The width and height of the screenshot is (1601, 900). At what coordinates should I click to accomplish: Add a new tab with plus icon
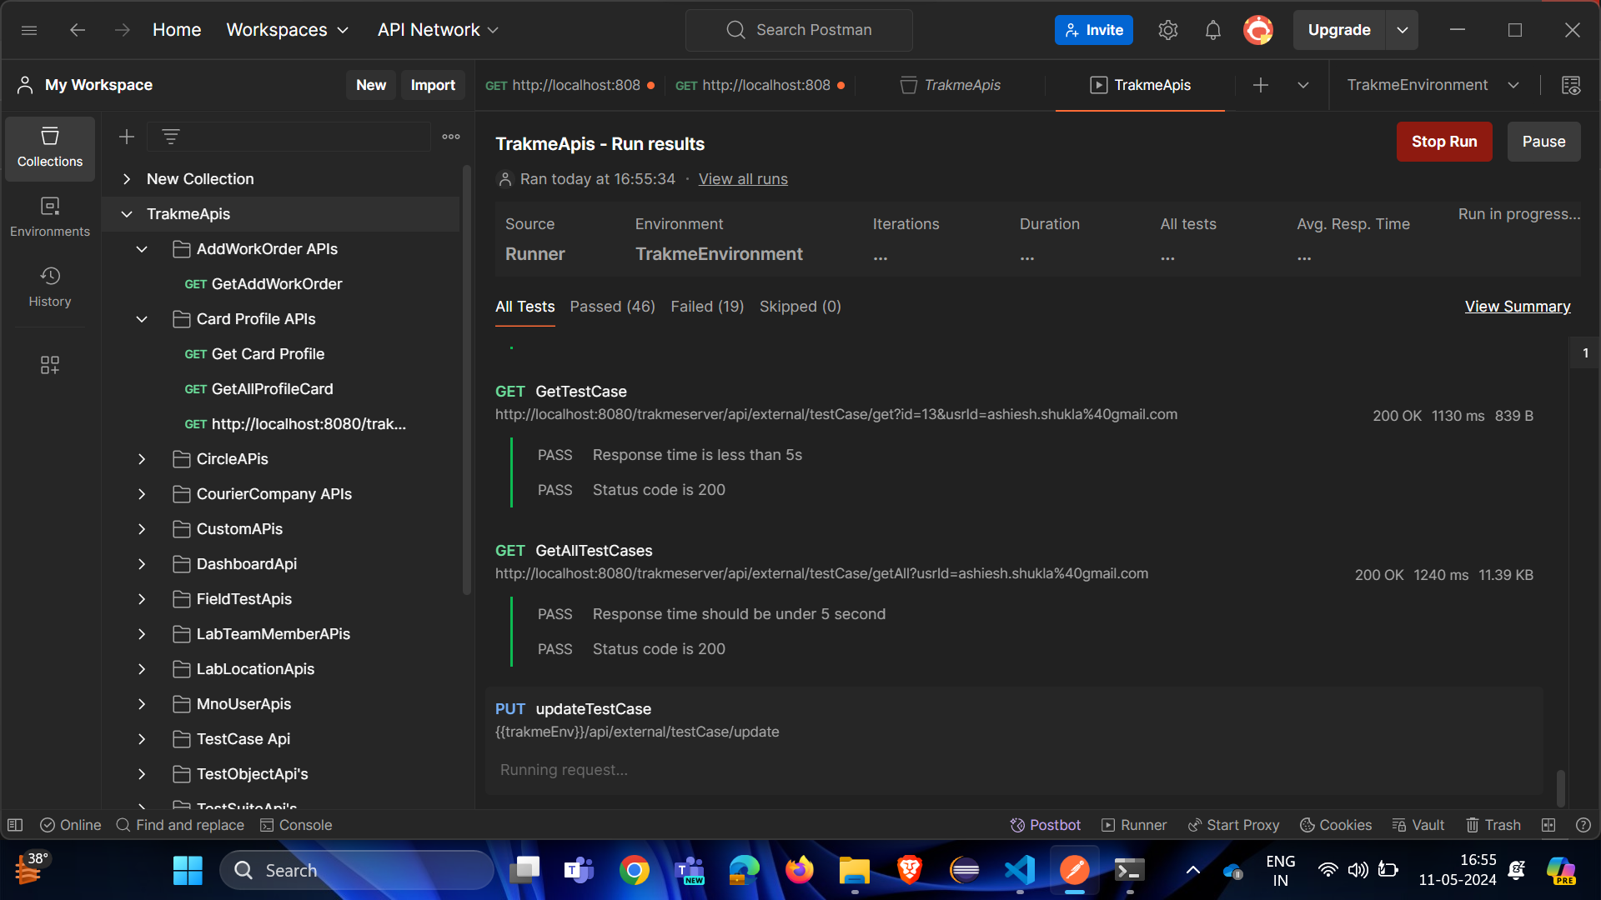(x=1261, y=85)
